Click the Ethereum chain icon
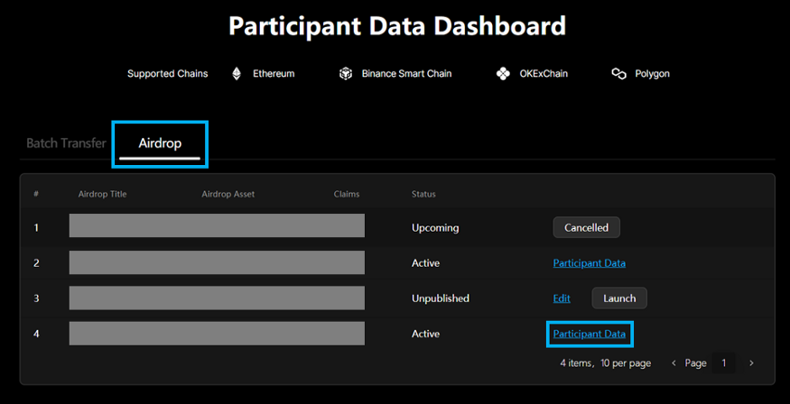Image resolution: width=790 pixels, height=404 pixels. (237, 74)
